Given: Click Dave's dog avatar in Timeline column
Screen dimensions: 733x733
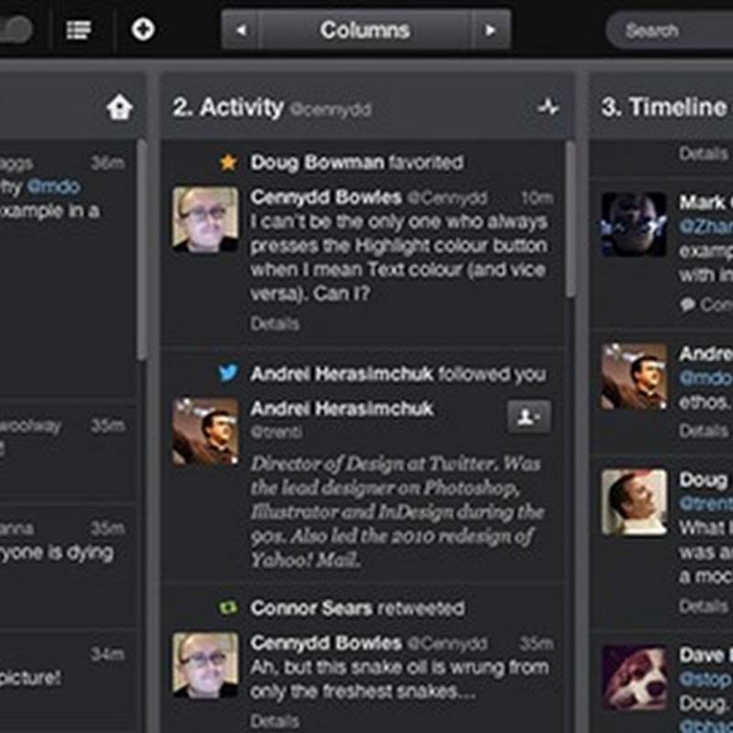Looking at the screenshot, I should 634,678.
